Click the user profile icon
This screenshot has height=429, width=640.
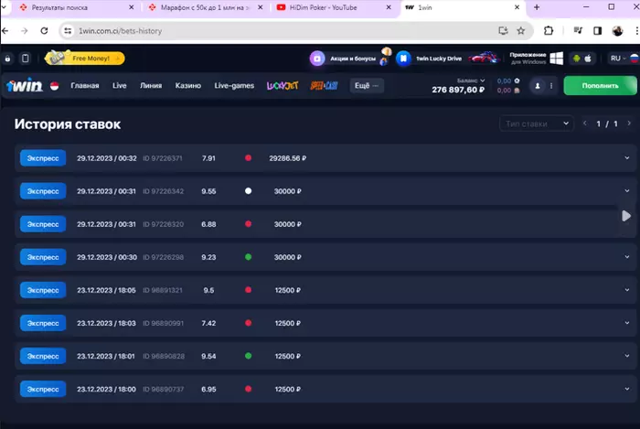click(x=538, y=86)
